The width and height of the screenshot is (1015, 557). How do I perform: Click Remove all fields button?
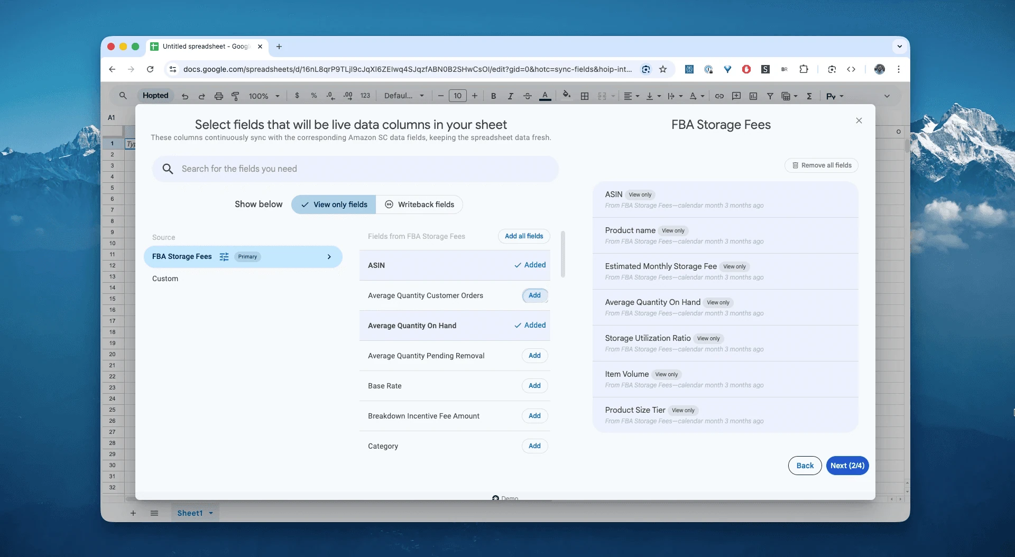822,165
